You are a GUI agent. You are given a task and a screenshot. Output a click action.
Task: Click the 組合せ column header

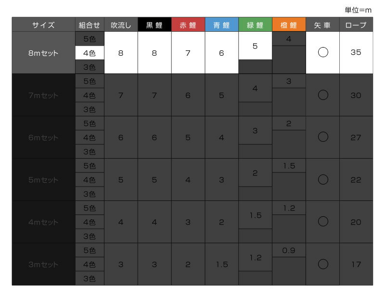(90, 25)
